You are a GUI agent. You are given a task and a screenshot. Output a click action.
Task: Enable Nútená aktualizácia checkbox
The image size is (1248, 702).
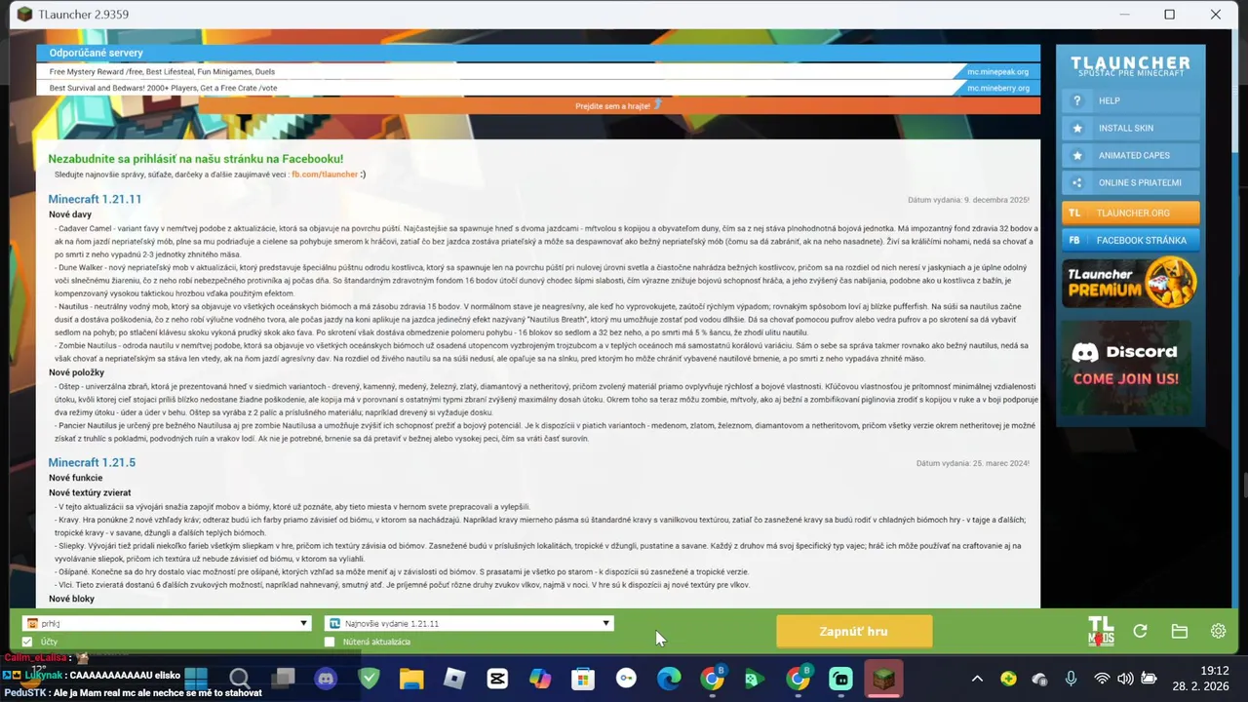point(330,642)
